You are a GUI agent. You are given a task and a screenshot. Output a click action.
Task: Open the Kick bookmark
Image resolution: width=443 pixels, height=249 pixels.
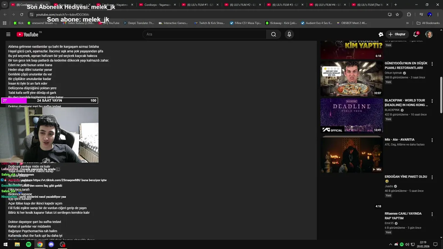(x=18, y=23)
